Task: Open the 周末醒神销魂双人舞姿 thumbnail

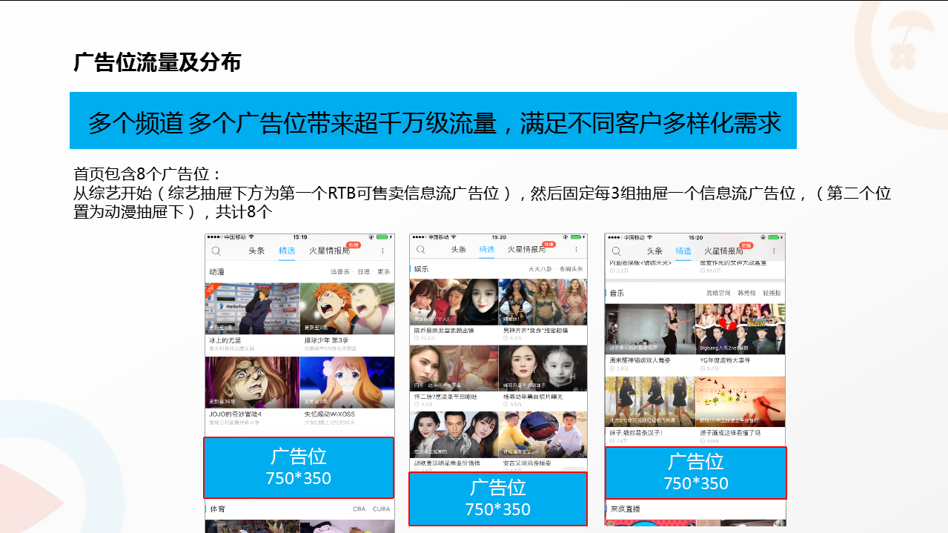Action: coord(650,328)
